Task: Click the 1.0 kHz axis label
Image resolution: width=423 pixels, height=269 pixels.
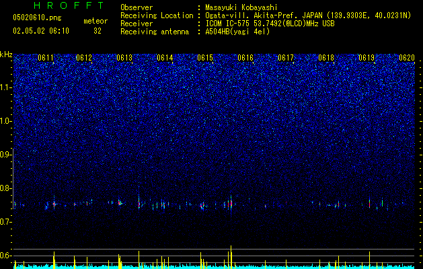Action: (5, 121)
